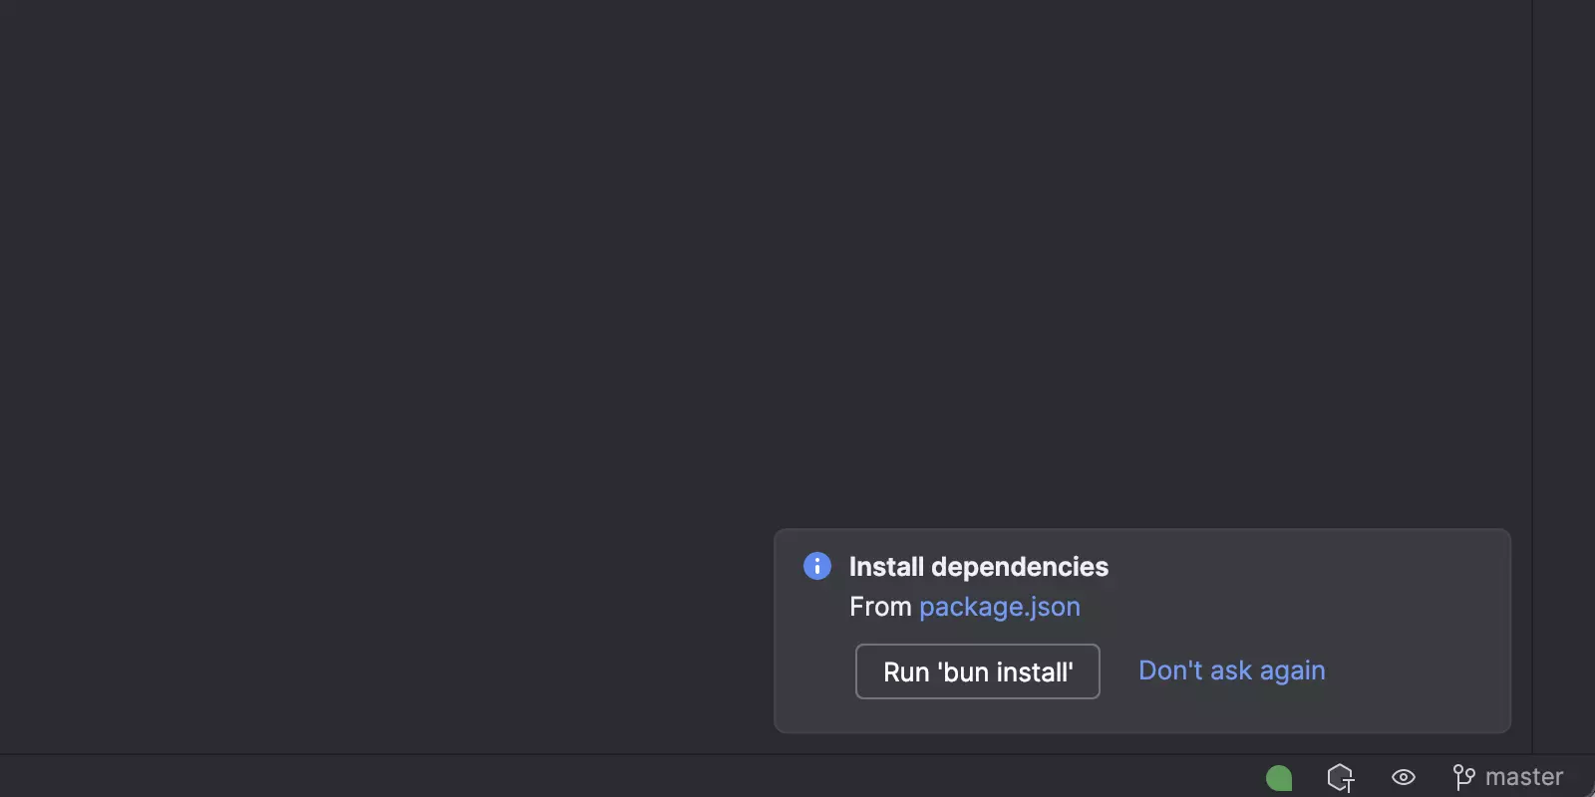The width and height of the screenshot is (1595, 797).
Task: Click the status bar gap between hexagon and eye icons
Action: pos(1373,777)
